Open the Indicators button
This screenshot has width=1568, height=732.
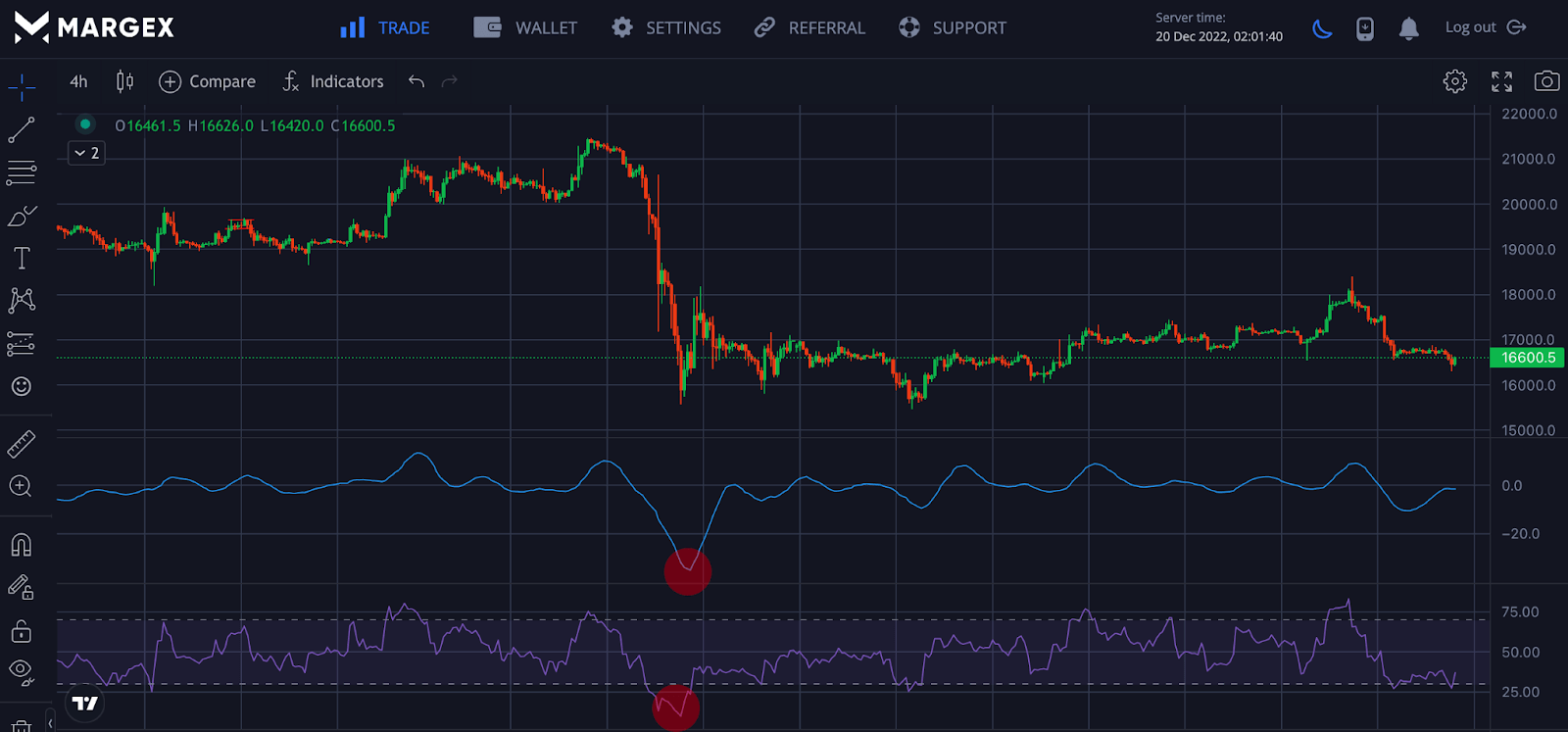(333, 81)
